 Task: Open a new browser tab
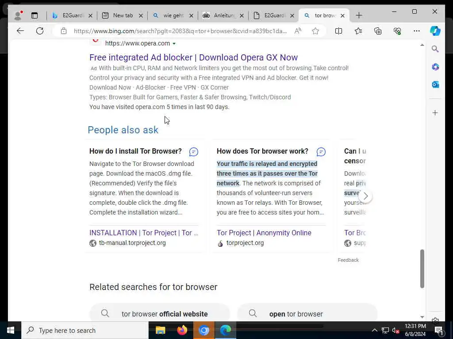pos(359,15)
